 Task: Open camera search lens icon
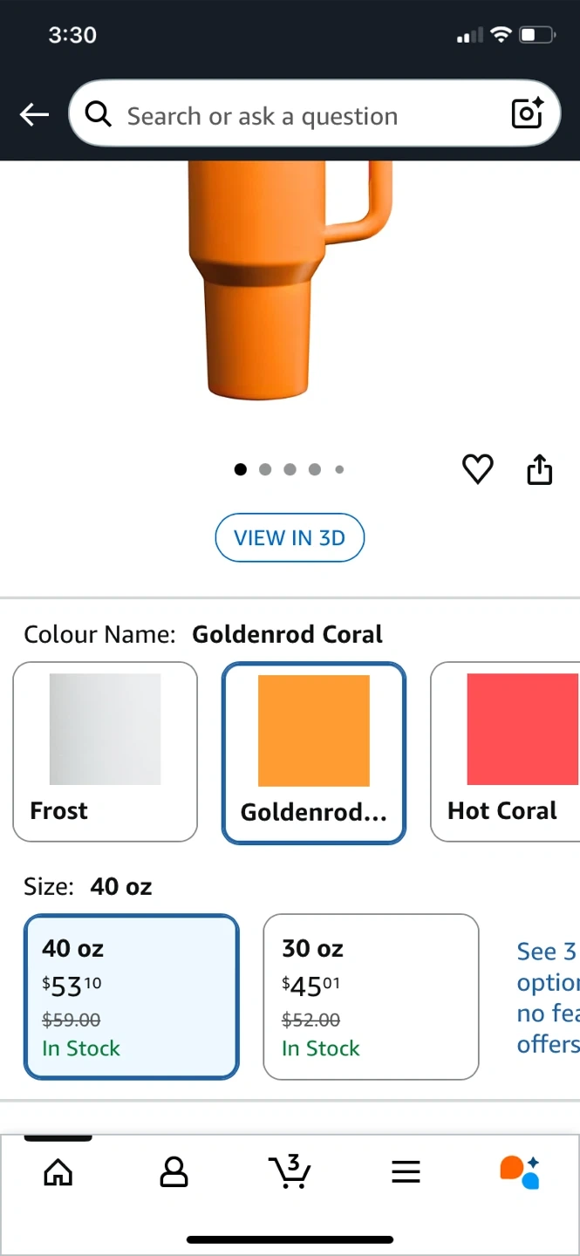[x=527, y=113]
